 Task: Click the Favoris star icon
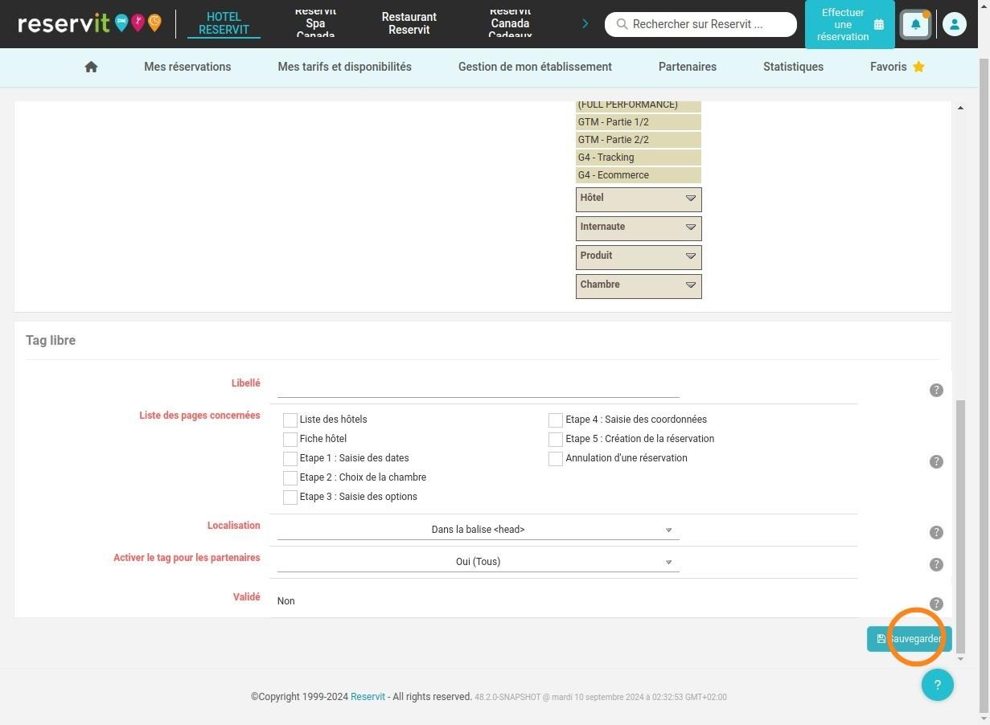[x=918, y=67]
